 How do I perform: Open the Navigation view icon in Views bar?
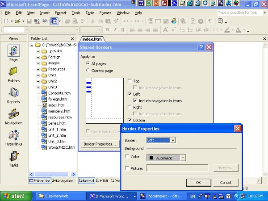(13, 114)
